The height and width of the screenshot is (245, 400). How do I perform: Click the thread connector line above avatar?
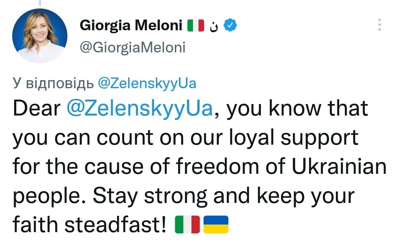click(x=40, y=3)
